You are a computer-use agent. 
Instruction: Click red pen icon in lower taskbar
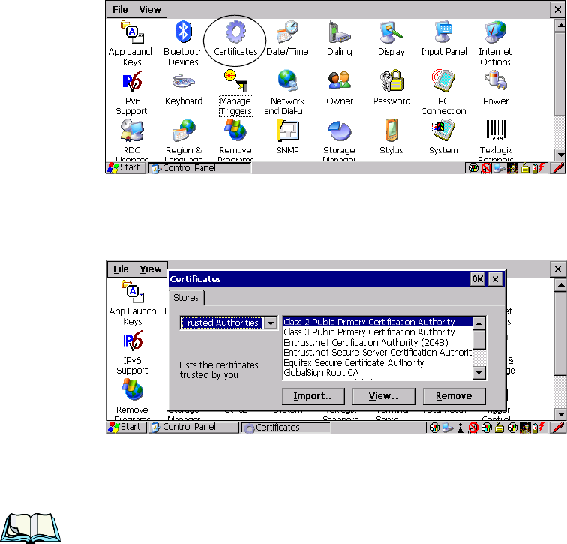tap(558, 428)
